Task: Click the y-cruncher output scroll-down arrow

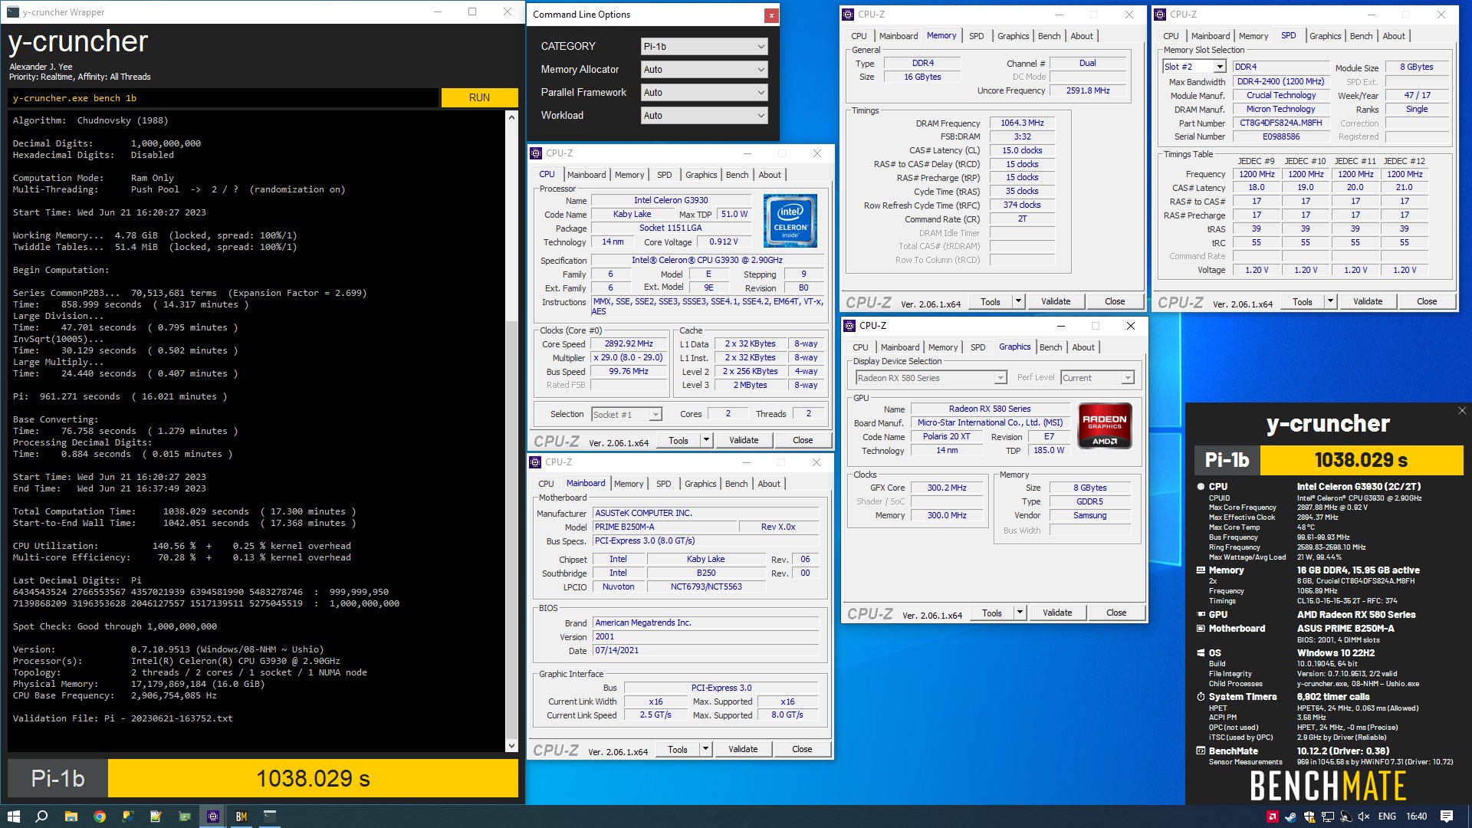Action: coord(511,745)
